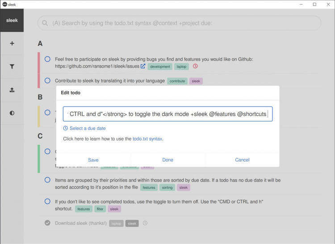
Task: Click the upload file icon in sidebar
Action: [x=12, y=90]
